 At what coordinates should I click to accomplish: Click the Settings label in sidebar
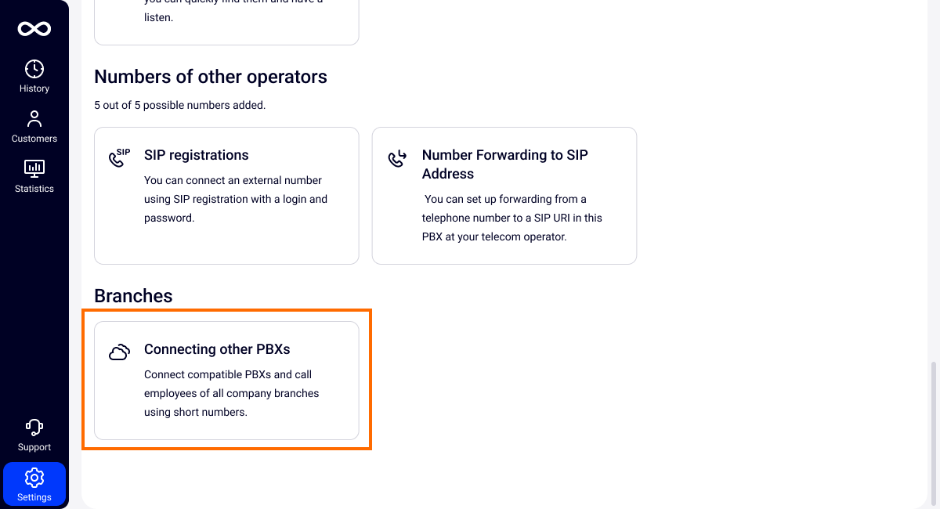pyautogui.click(x=34, y=497)
